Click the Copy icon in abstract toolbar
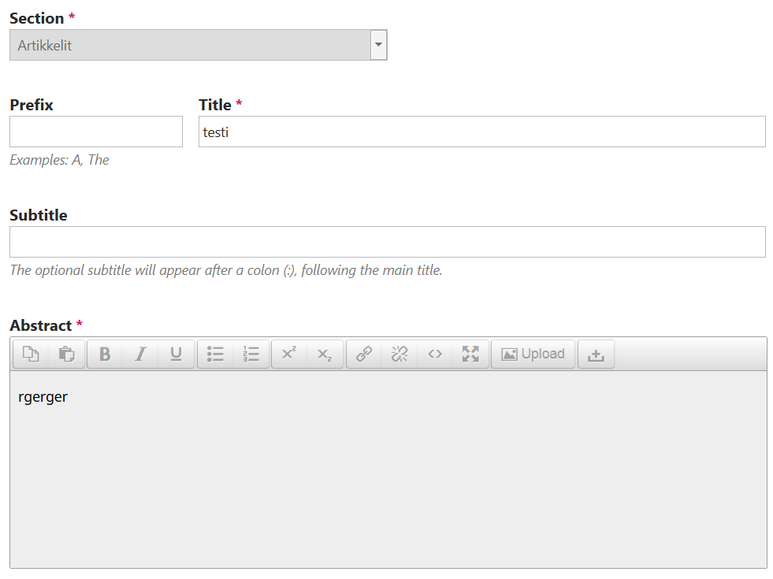 click(x=31, y=354)
